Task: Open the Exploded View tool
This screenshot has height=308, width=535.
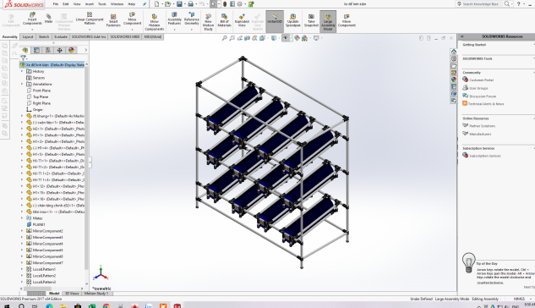Action: 242,20
